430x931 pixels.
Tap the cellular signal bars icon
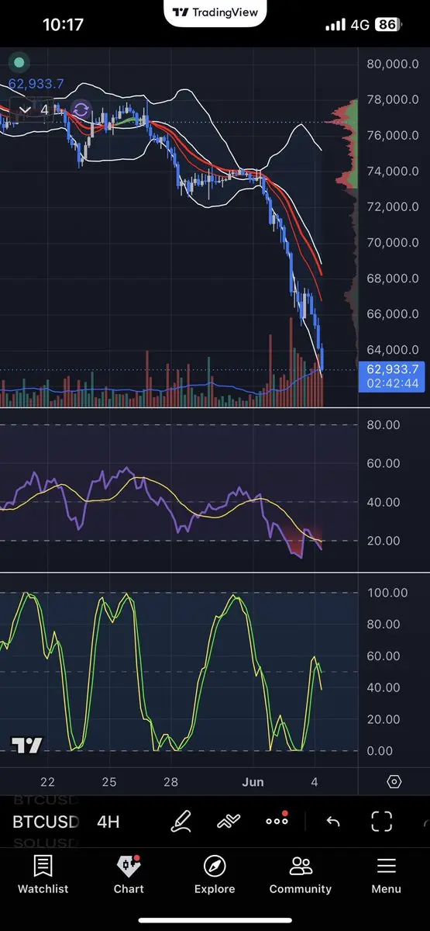[x=335, y=25]
